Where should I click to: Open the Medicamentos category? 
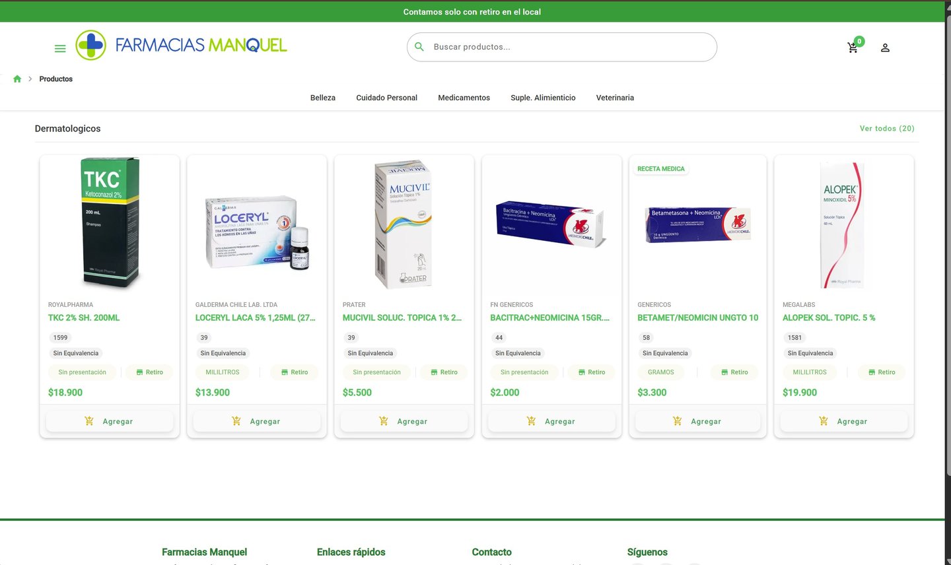(x=464, y=98)
